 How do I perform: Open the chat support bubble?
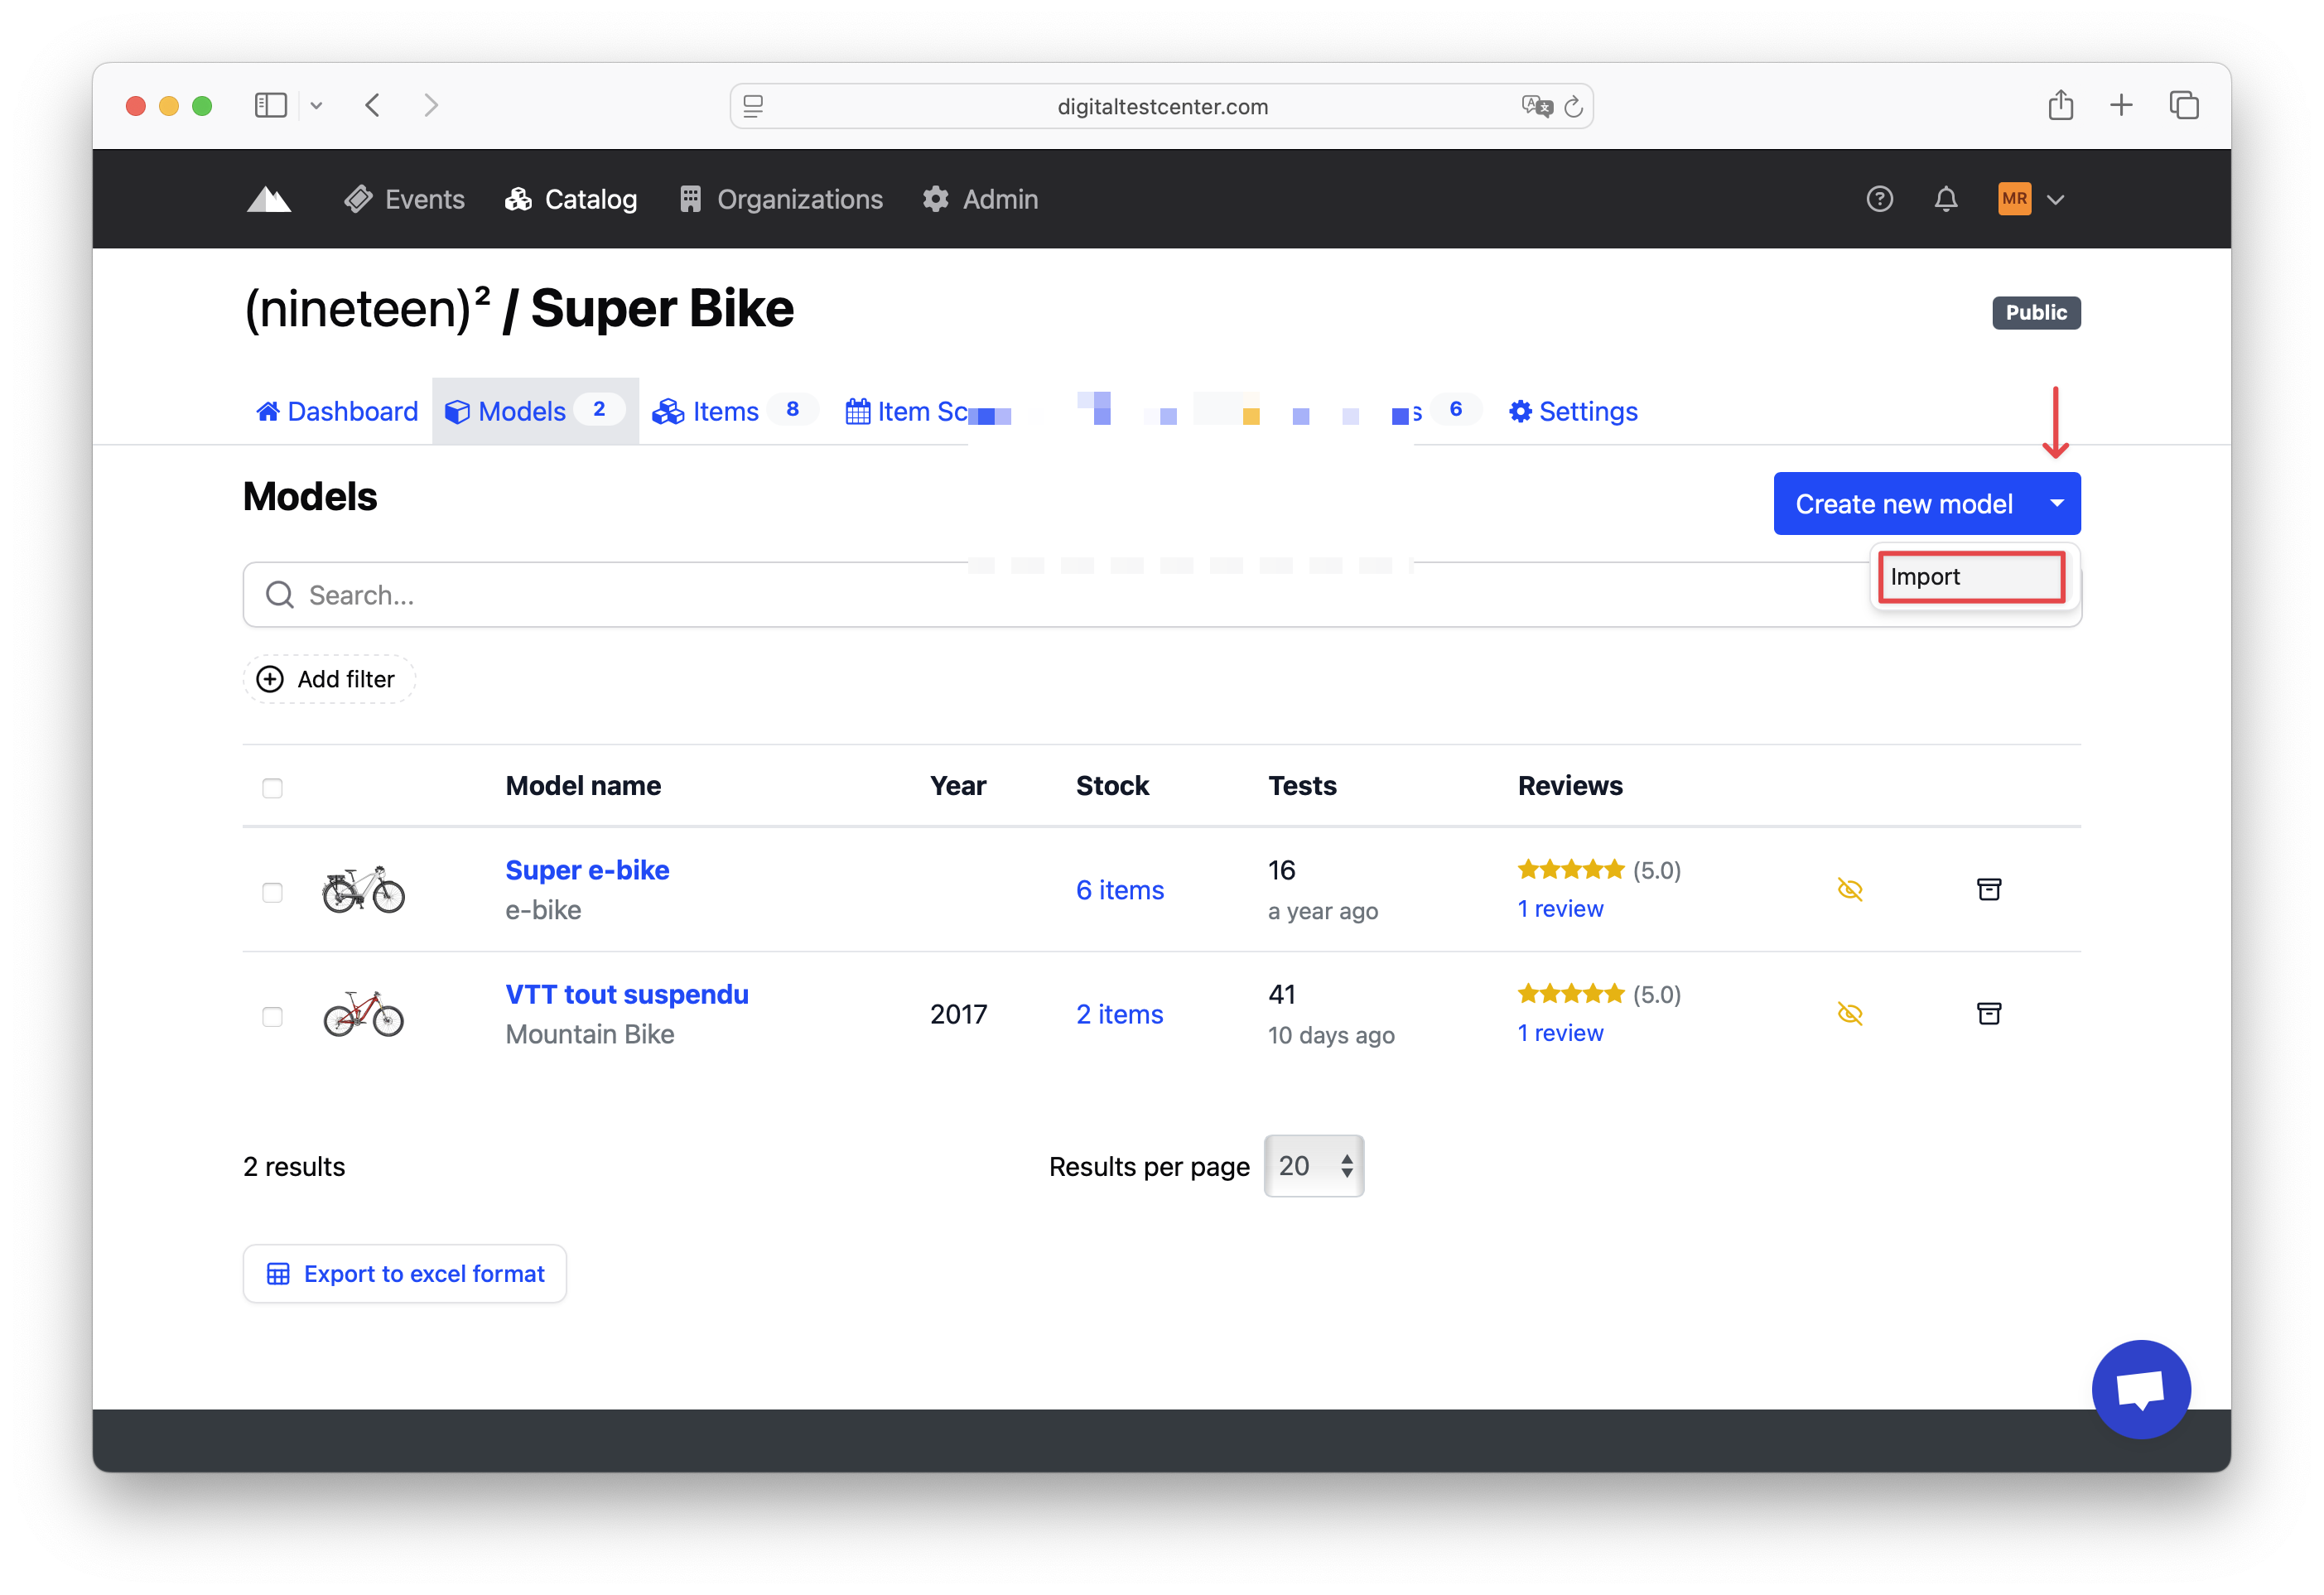(x=2141, y=1388)
